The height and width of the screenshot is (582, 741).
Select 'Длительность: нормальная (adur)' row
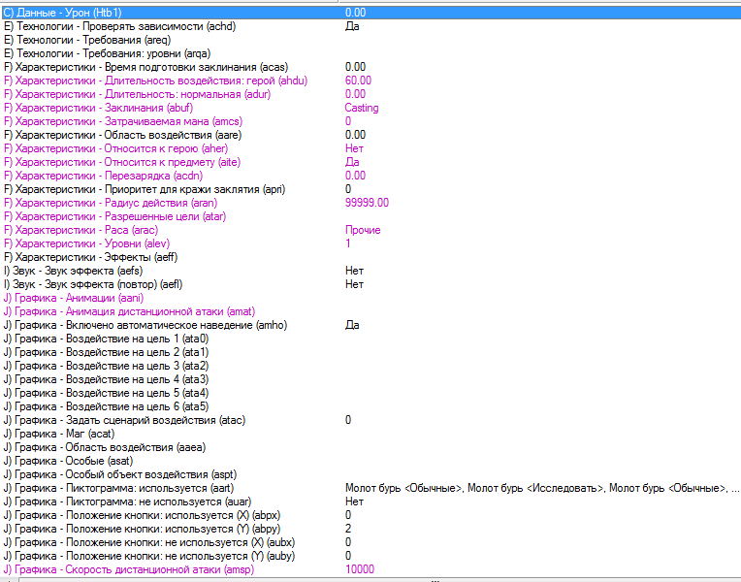tap(370, 94)
